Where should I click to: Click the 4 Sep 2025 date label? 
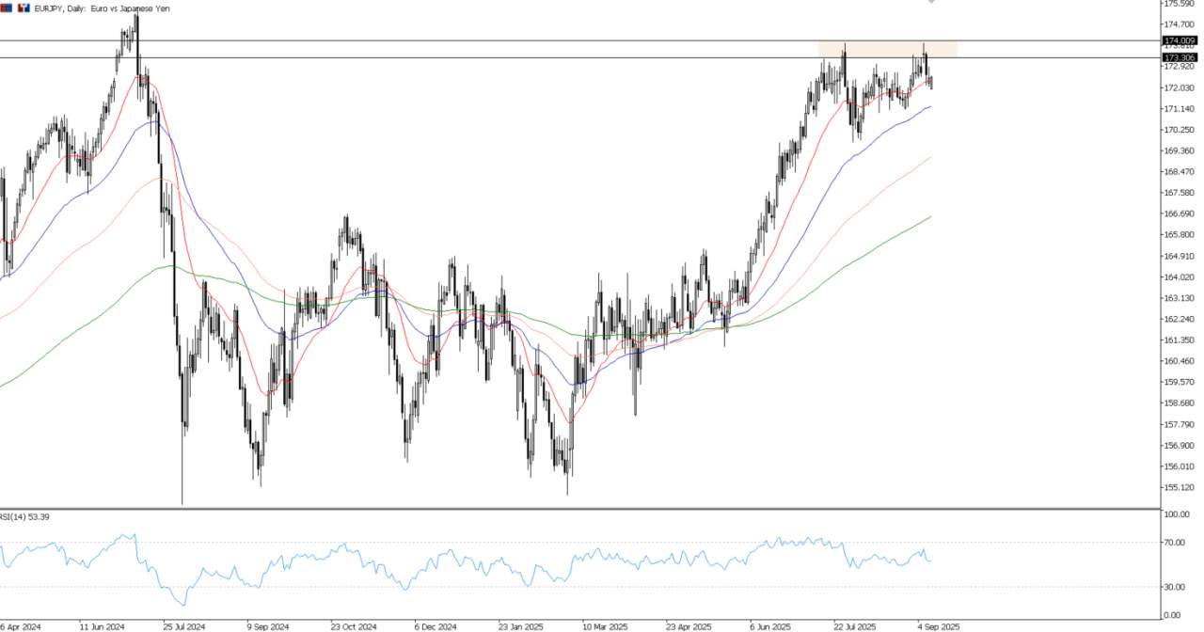[937, 625]
